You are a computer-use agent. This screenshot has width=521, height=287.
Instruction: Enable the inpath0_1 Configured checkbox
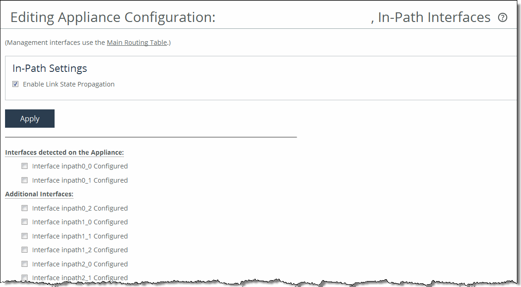click(x=25, y=180)
